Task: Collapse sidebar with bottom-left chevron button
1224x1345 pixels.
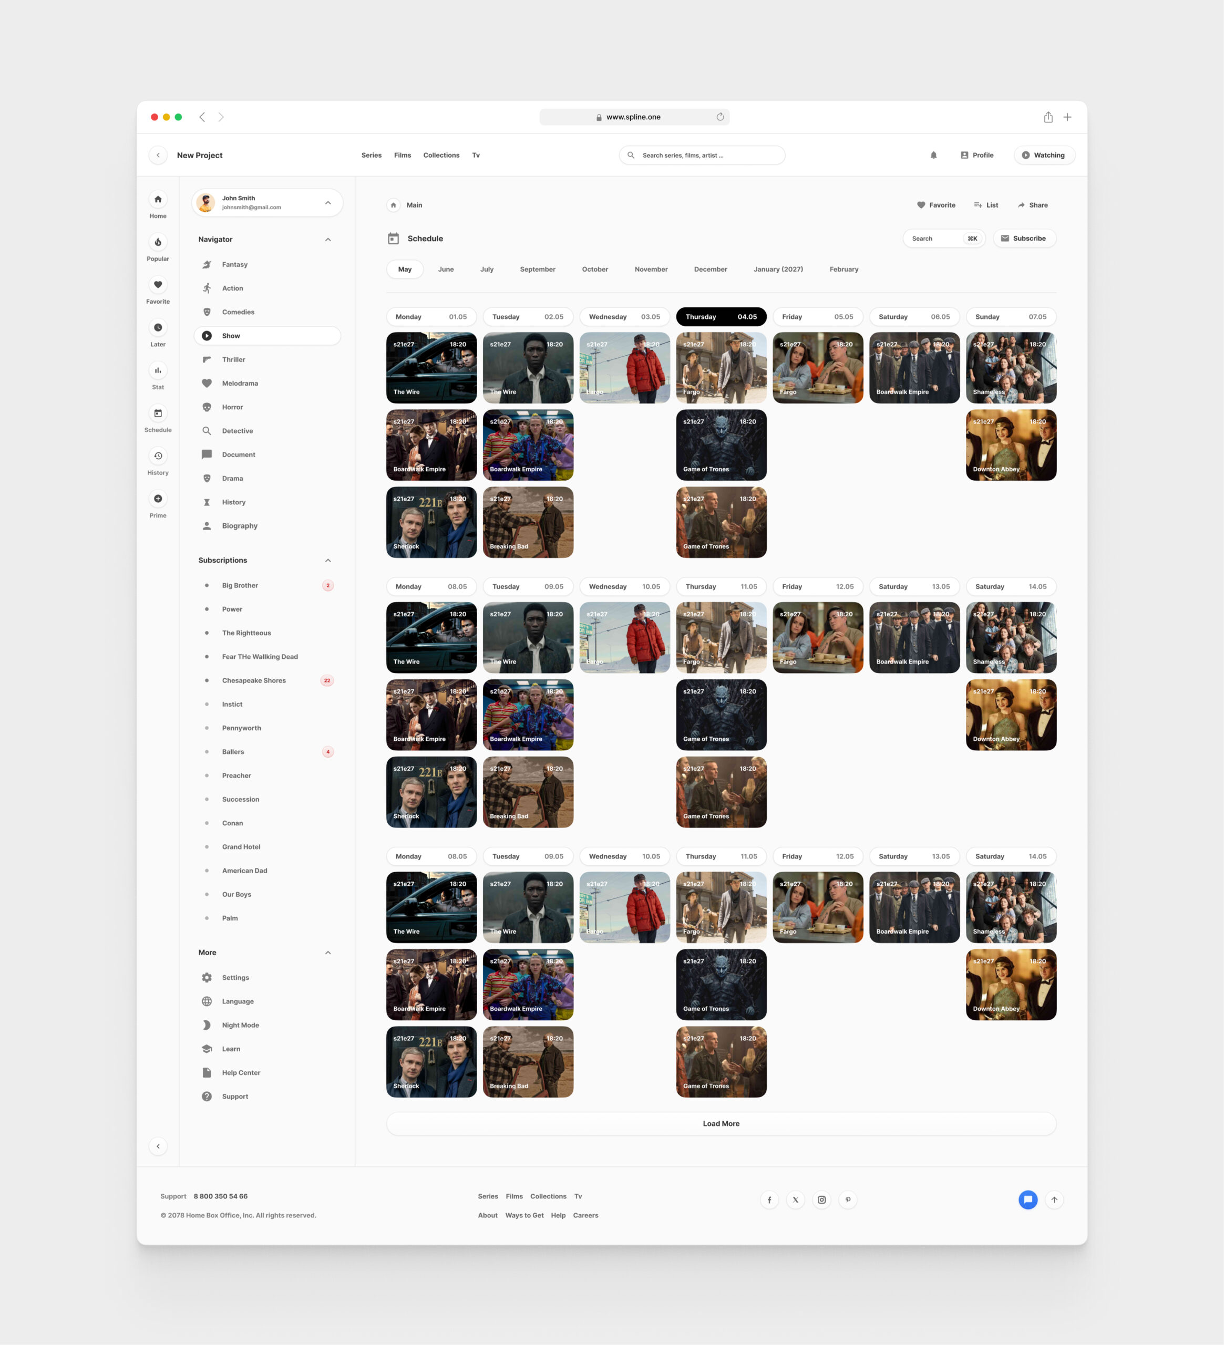Action: click(158, 1146)
